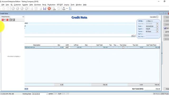Viewport: 169px width, 95px height.
Task: Click the 120.00 unit price cell
Action: tap(76, 47)
